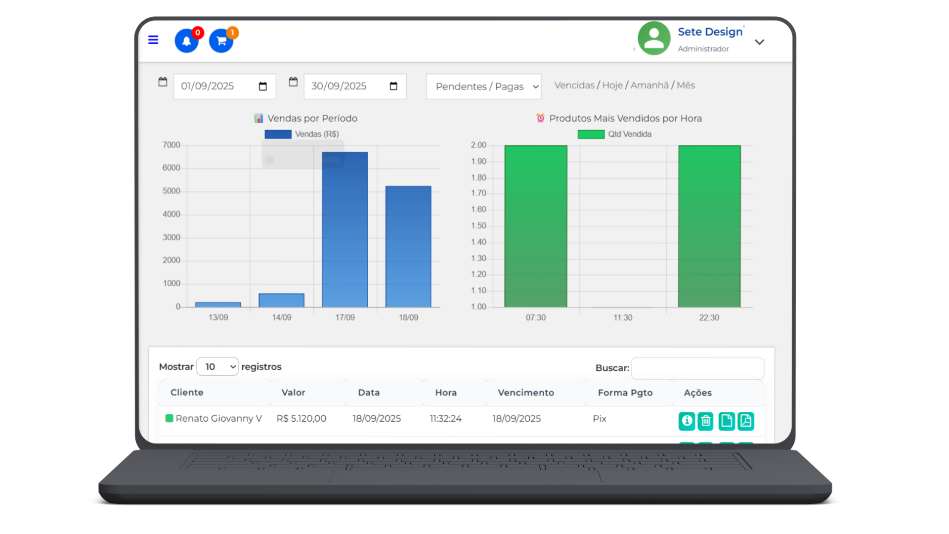Open calendar picker on start date field
This screenshot has width=949, height=534.
coord(263,87)
